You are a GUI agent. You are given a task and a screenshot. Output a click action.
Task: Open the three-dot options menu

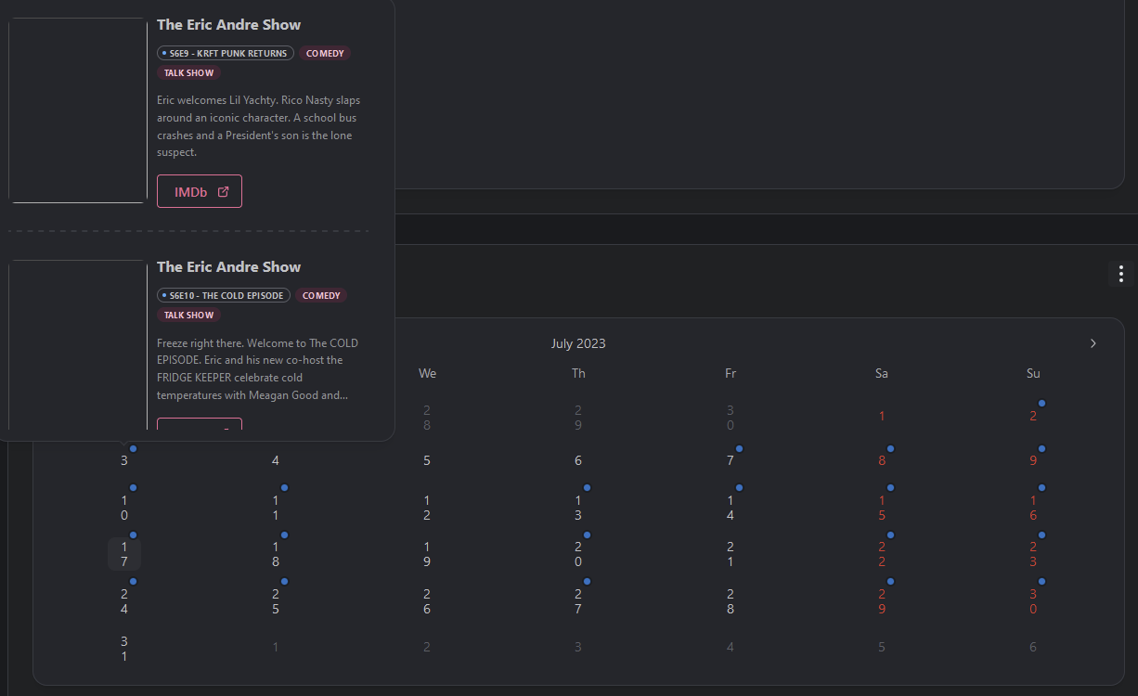pyautogui.click(x=1121, y=274)
